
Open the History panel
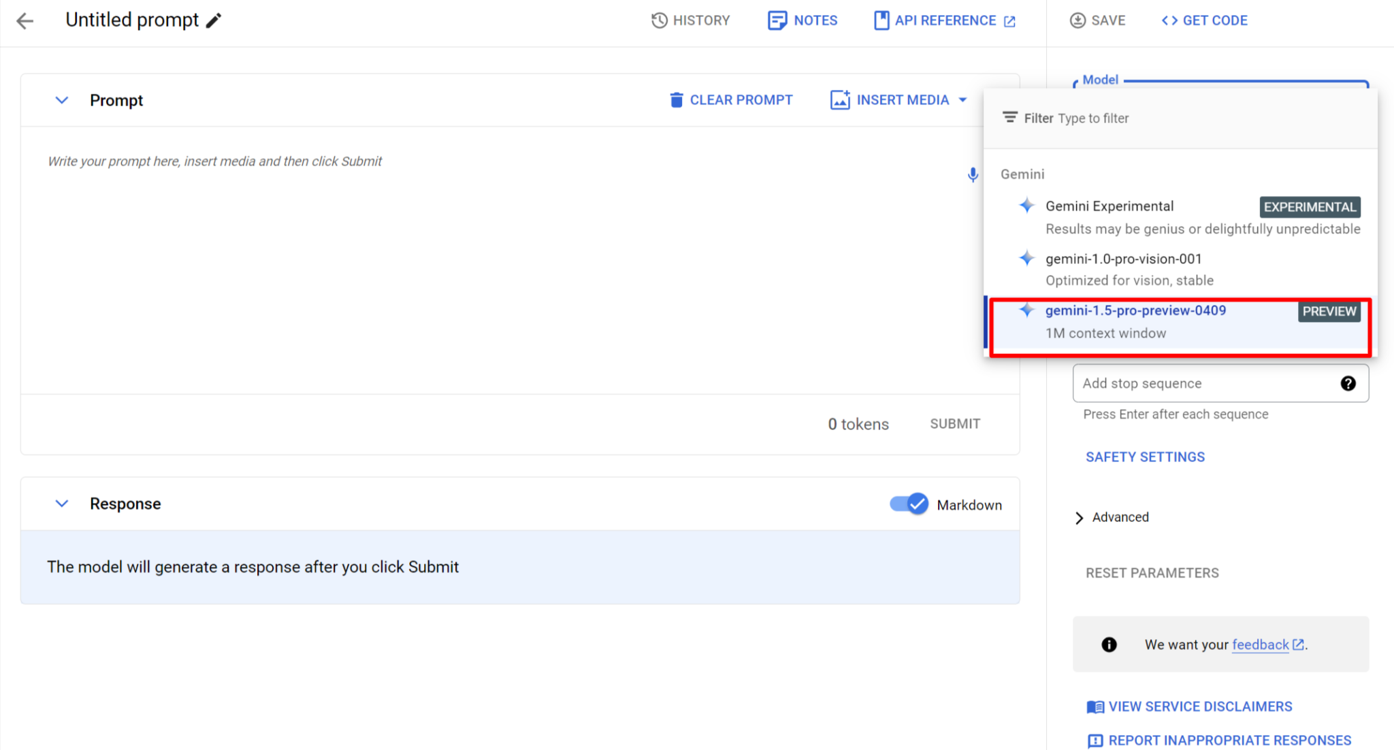pyautogui.click(x=690, y=20)
